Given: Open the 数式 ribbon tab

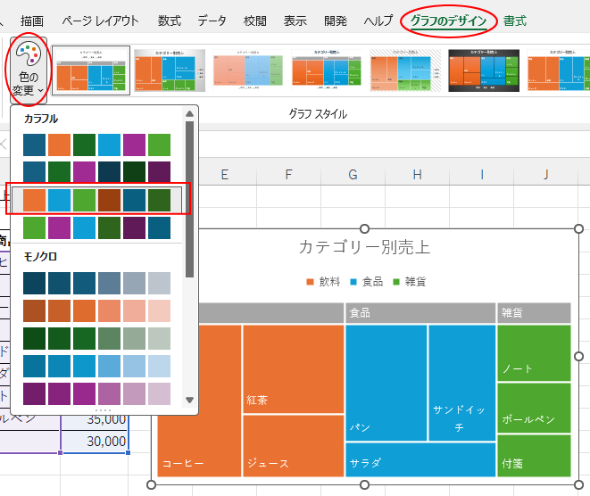Looking at the screenshot, I should tap(170, 21).
